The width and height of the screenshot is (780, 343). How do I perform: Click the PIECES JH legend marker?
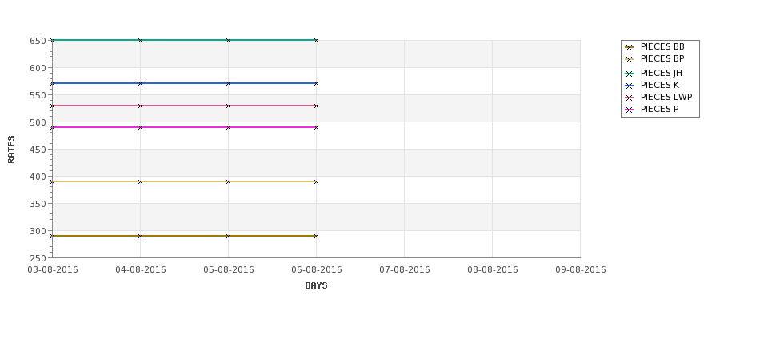pos(630,74)
